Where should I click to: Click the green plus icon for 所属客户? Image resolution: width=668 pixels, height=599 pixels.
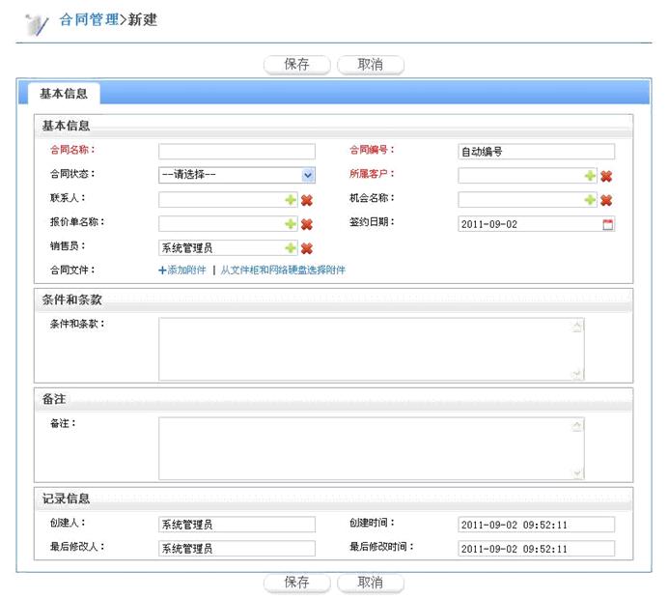590,176
